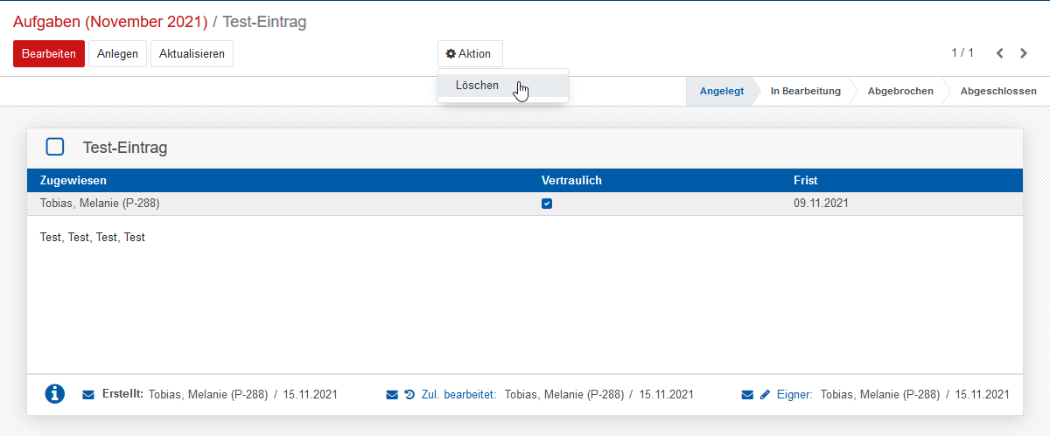Set status to Abgebrochen
Viewport: 1050px width, 436px height.
click(x=900, y=91)
